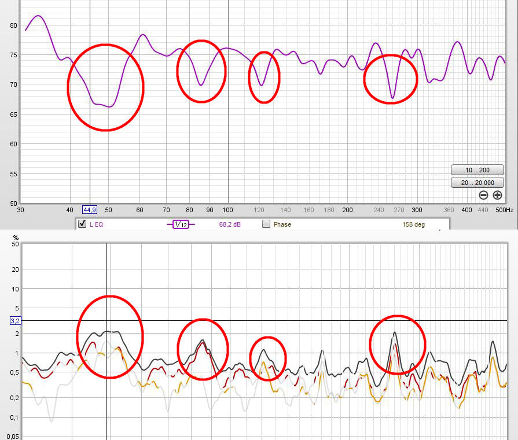518x440 pixels.
Task: Enable the Phase checkbox
Action: 266,224
